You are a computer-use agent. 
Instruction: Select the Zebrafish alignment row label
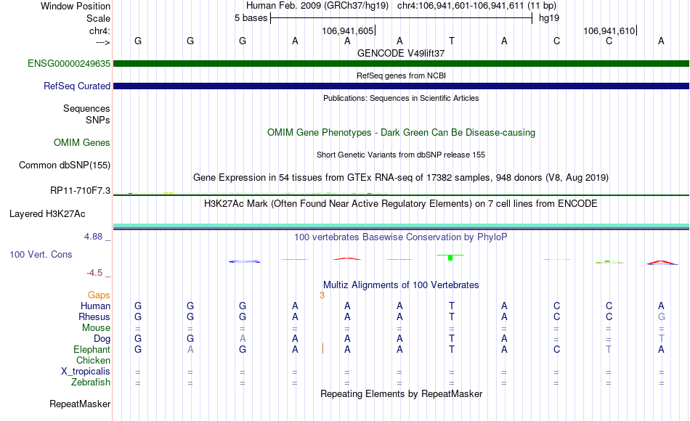click(x=91, y=382)
